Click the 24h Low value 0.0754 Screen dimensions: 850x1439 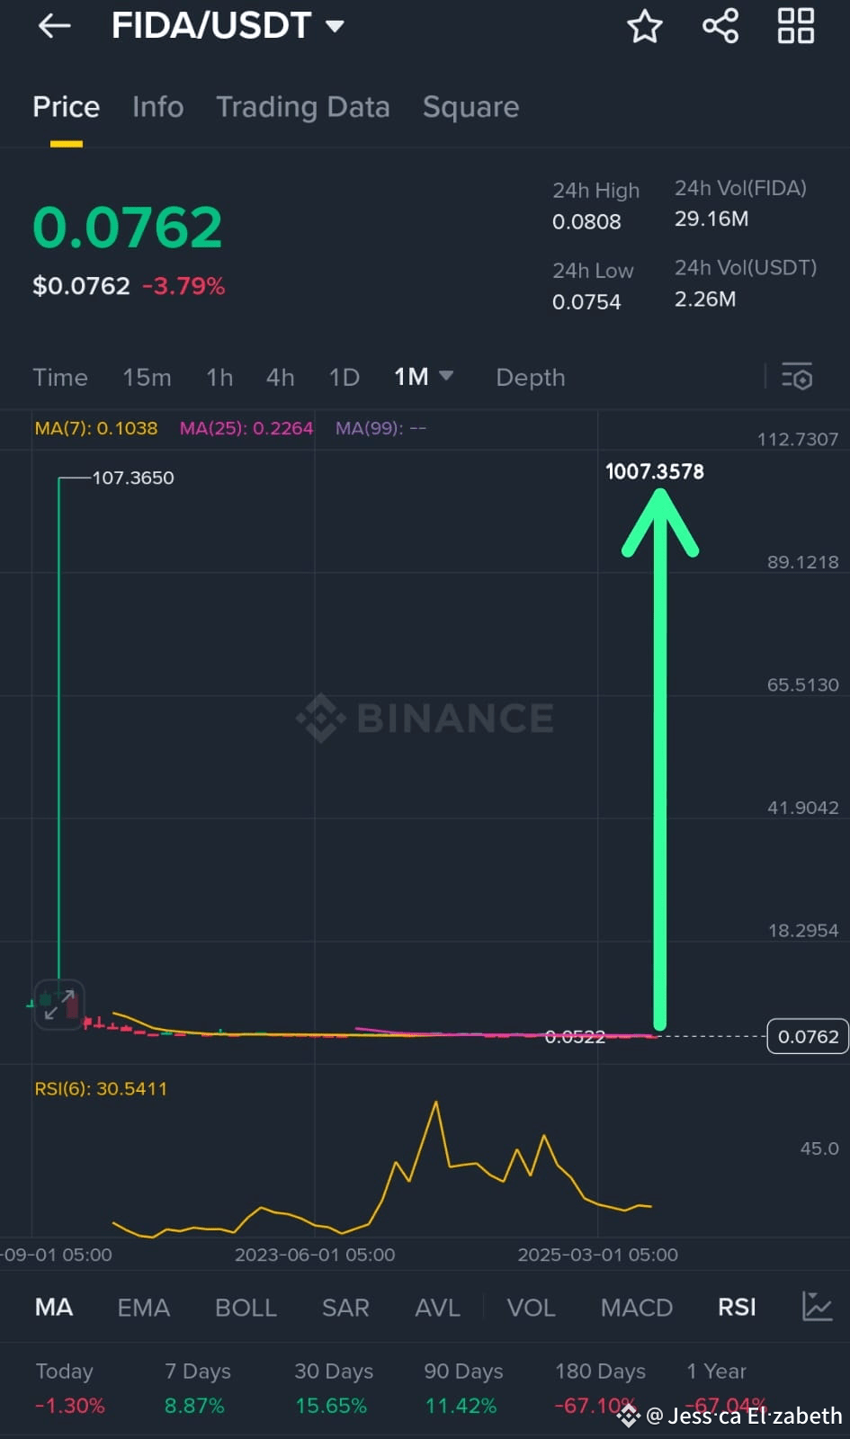(586, 302)
